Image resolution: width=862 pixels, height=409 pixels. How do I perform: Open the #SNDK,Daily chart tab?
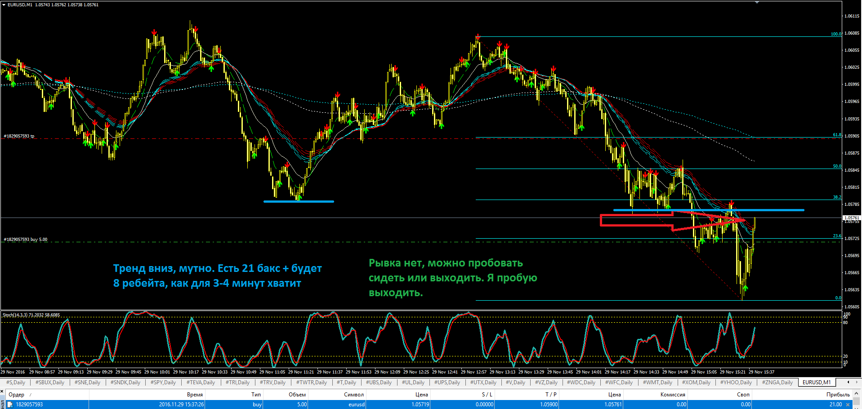tap(125, 382)
